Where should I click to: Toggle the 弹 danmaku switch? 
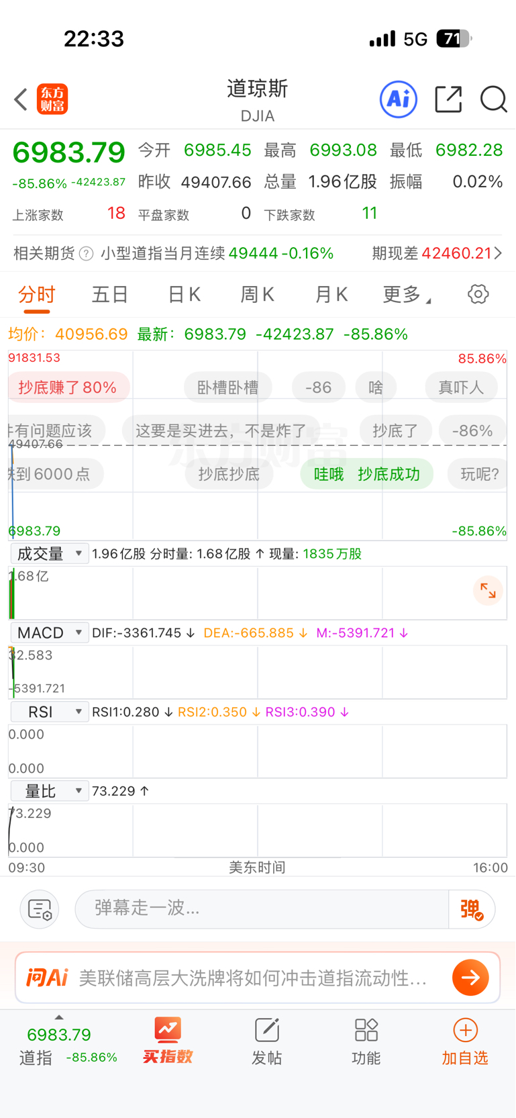point(472,909)
